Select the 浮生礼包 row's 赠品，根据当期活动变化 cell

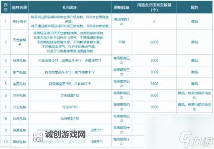click(x=194, y=95)
